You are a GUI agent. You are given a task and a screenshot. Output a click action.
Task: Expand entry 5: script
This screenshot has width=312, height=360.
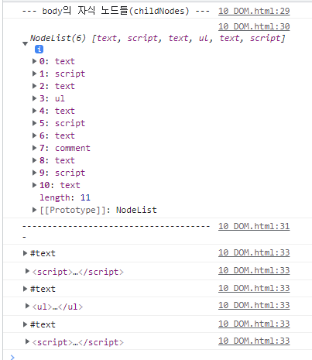click(x=34, y=123)
